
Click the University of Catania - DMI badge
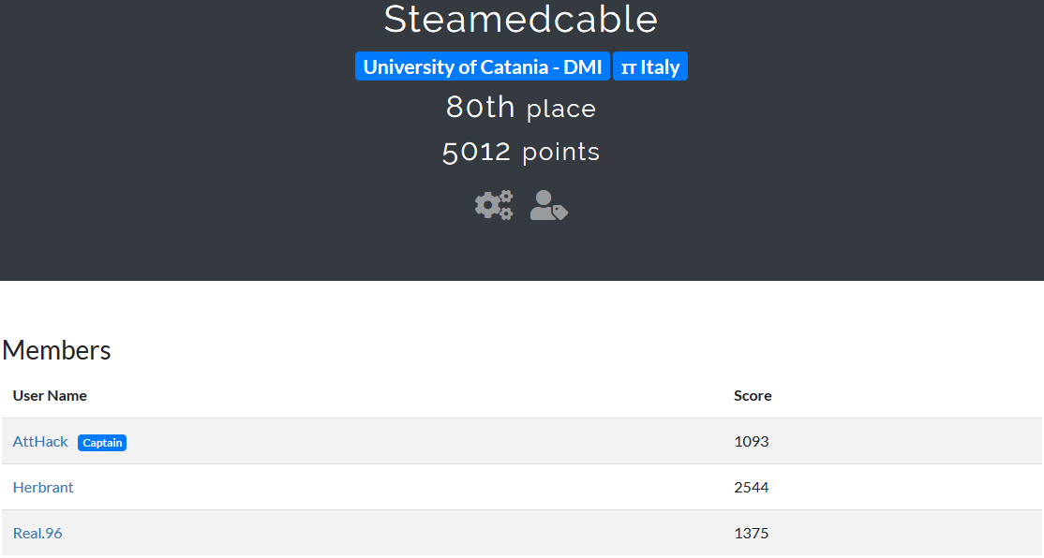click(x=482, y=66)
